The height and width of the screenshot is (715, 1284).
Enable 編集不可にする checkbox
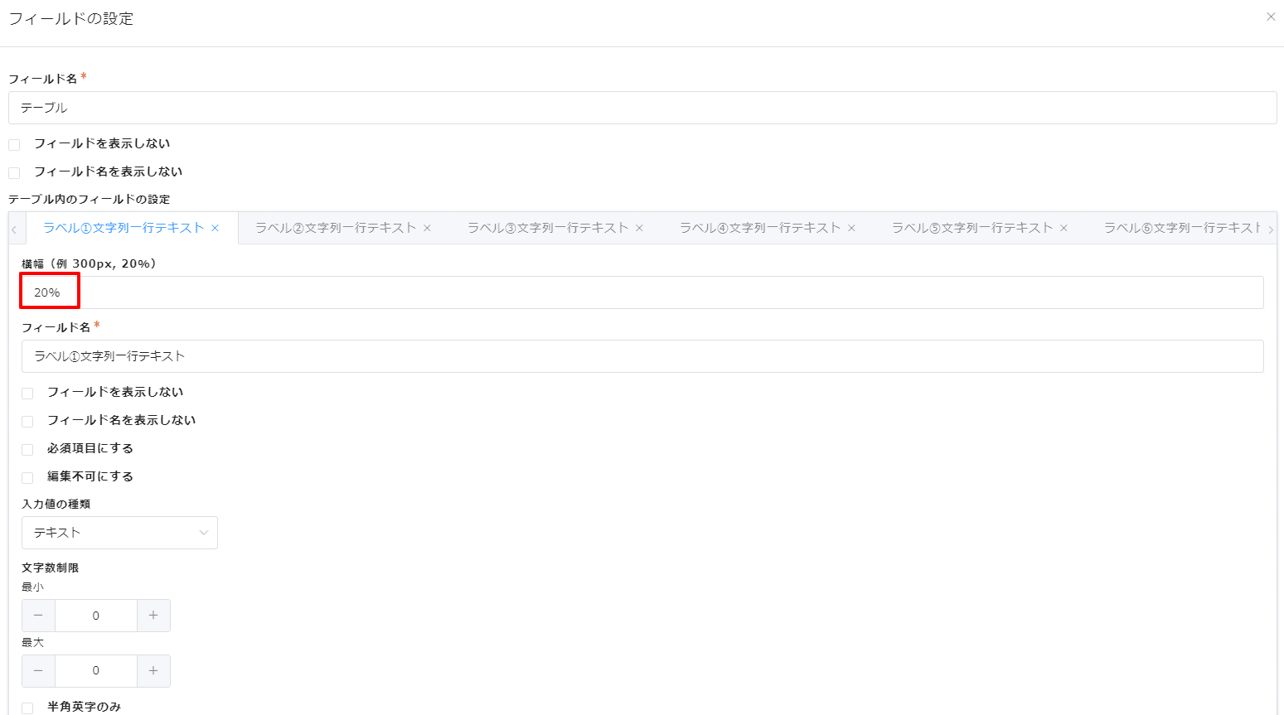click(27, 478)
